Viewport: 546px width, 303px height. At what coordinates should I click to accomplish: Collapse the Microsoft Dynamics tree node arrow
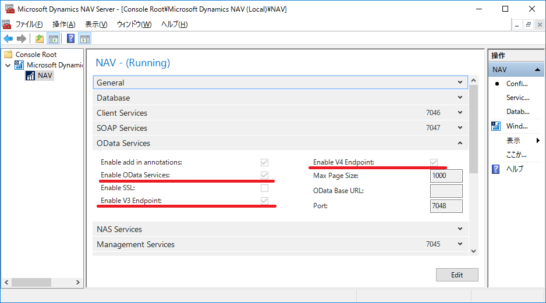tap(8, 65)
